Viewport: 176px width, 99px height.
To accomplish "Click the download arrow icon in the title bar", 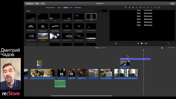I will [x=43, y=4].
